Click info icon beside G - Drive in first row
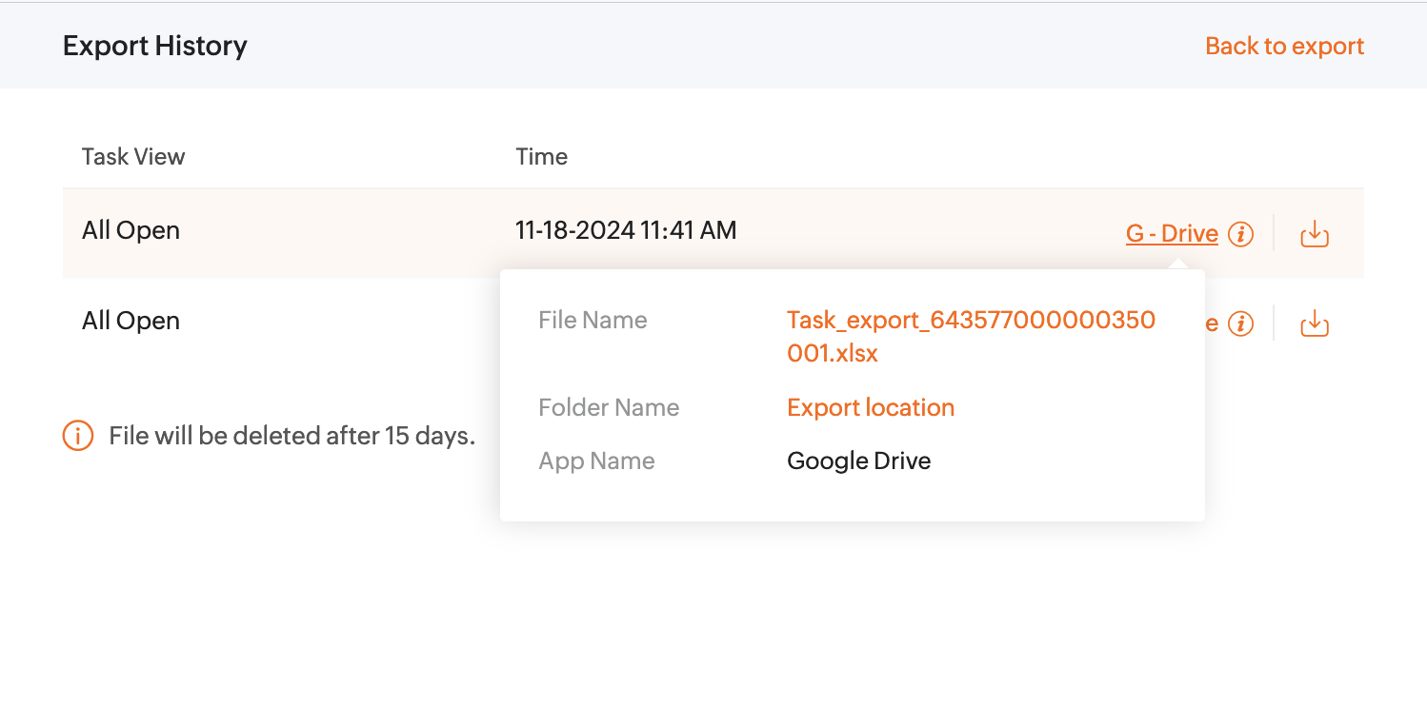This screenshot has width=1427, height=706. click(1240, 233)
